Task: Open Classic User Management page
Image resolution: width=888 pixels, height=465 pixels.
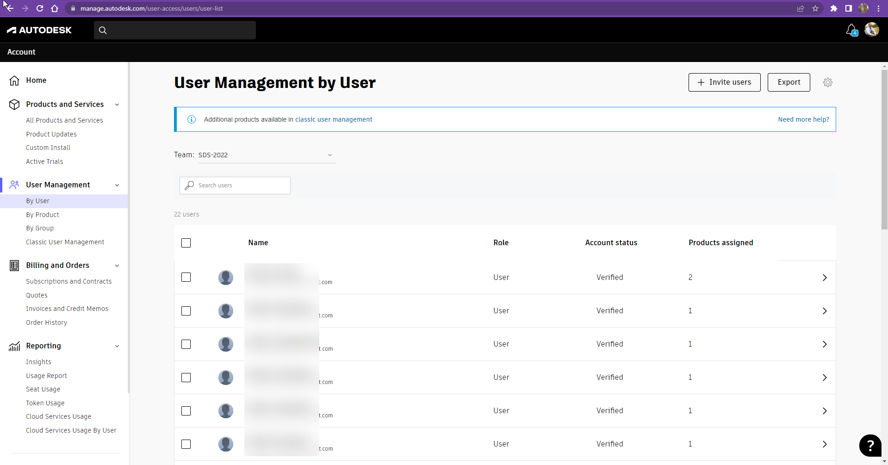Action: click(x=65, y=242)
